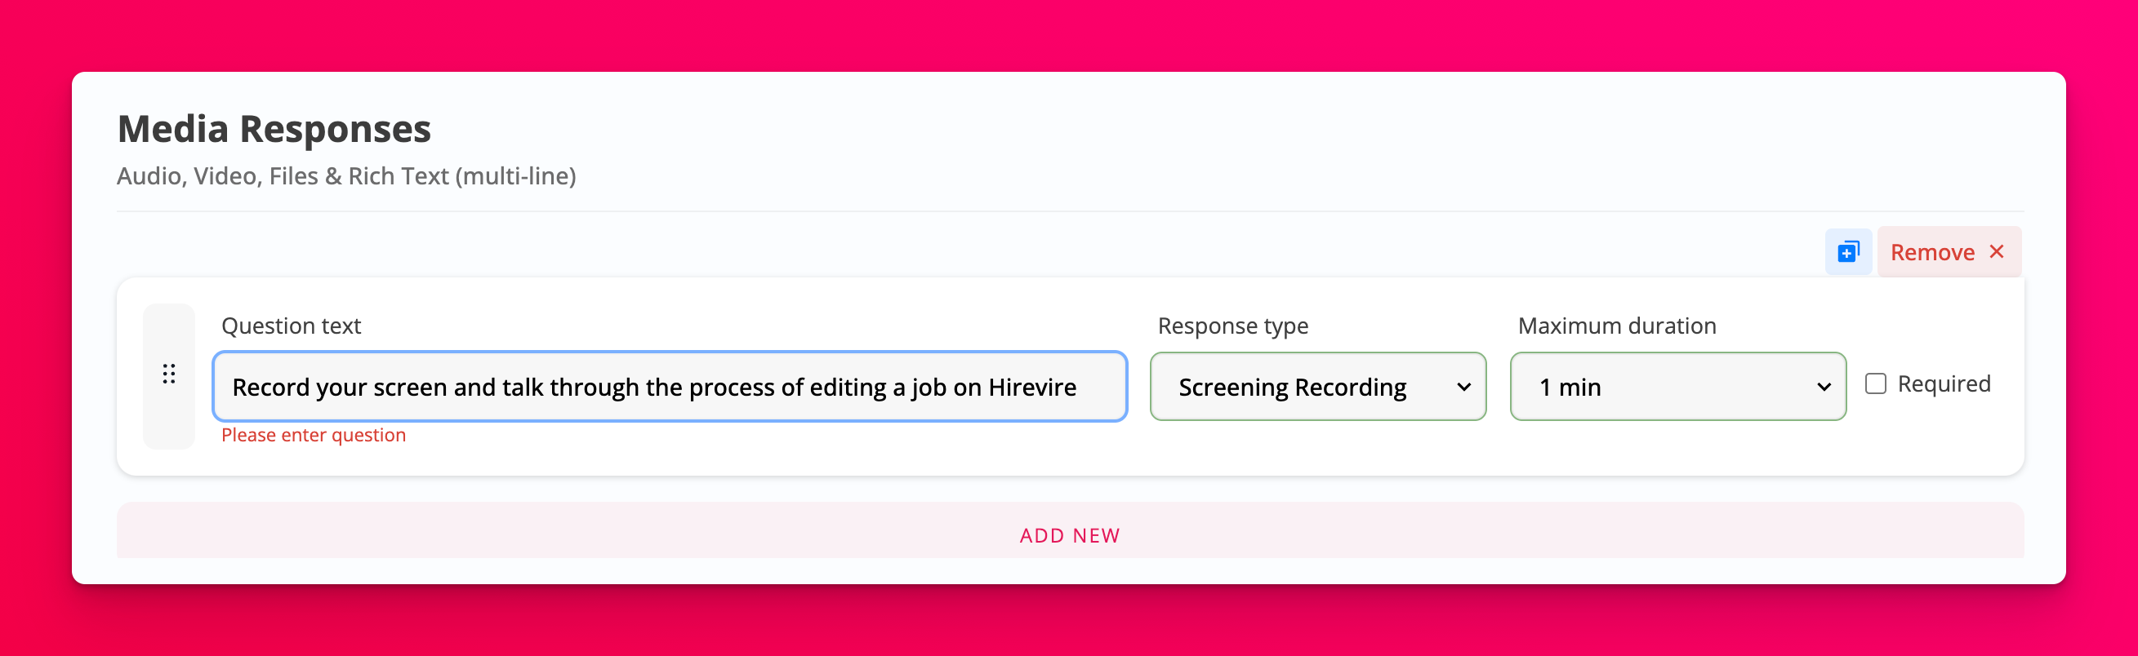
Task: Open the 1 min duration dropdown
Action: coord(1677,388)
